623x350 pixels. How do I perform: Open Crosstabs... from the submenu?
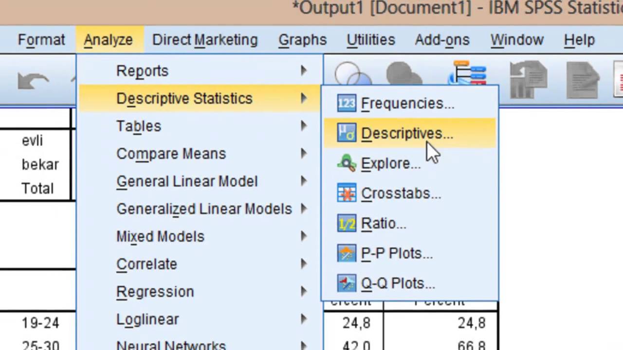pos(410,193)
